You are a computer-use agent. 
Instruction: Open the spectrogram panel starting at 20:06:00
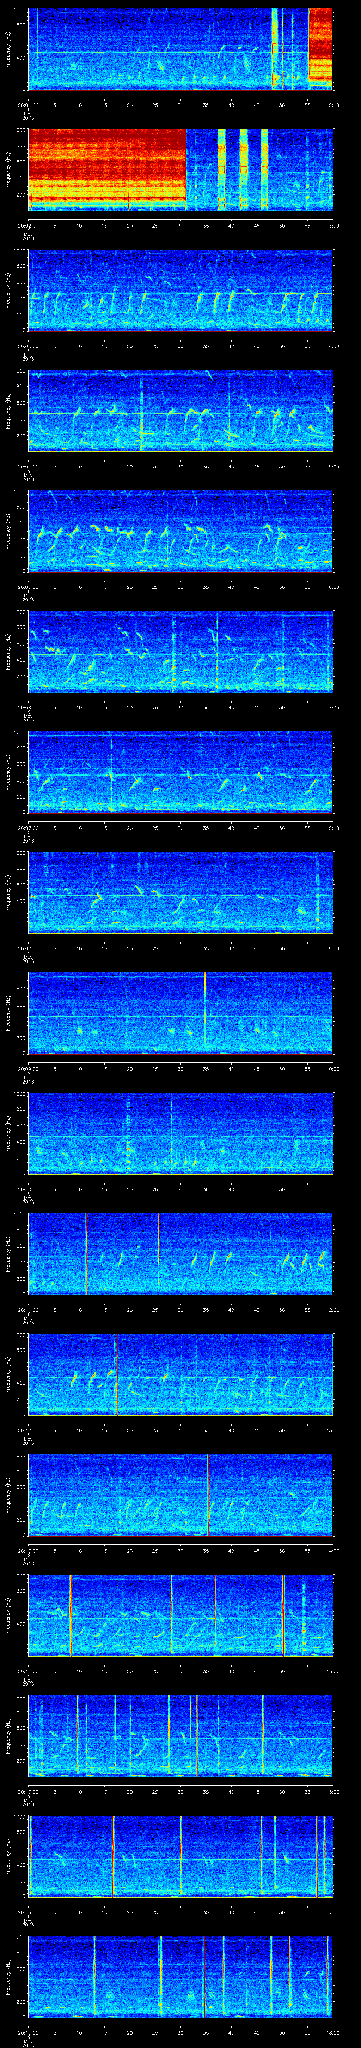[181, 652]
